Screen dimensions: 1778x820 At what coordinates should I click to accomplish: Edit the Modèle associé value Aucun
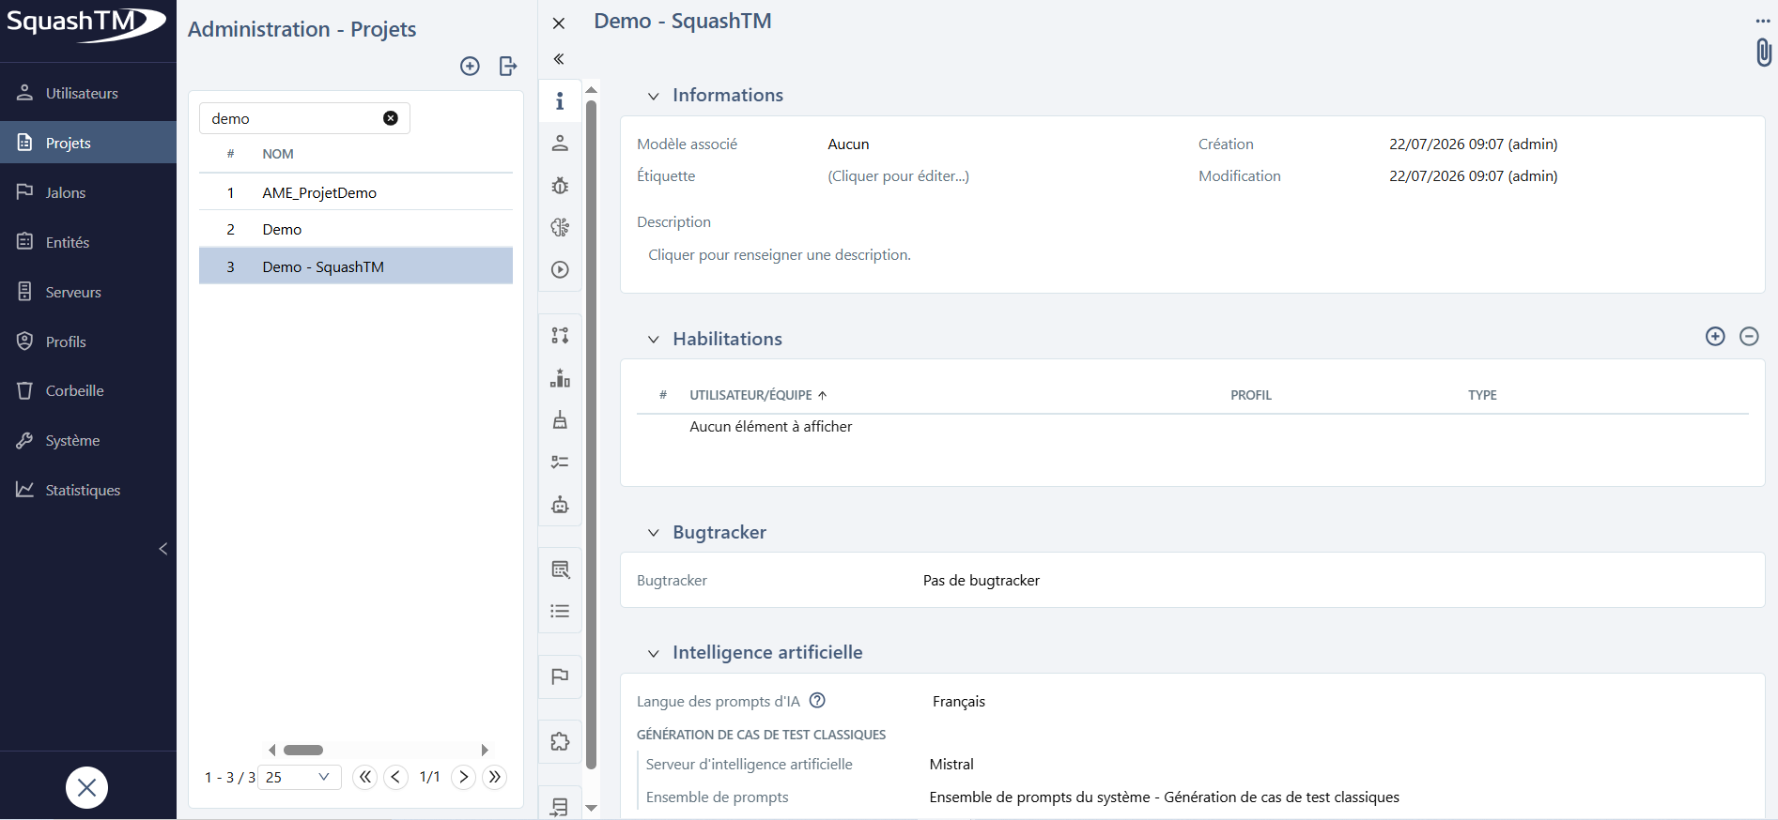point(848,144)
